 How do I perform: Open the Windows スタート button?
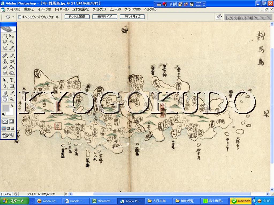pyautogui.click(x=14, y=201)
